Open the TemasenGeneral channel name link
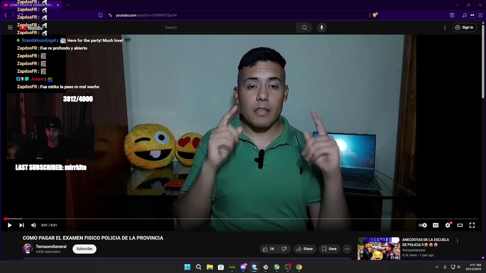 coord(51,246)
